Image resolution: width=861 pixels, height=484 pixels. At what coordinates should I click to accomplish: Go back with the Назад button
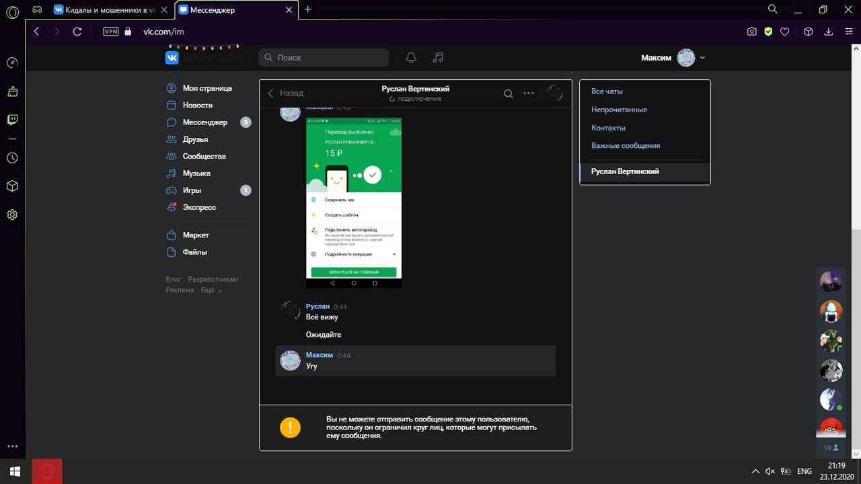coord(285,93)
